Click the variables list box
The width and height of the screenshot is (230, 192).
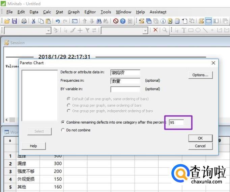[x=39, y=95]
